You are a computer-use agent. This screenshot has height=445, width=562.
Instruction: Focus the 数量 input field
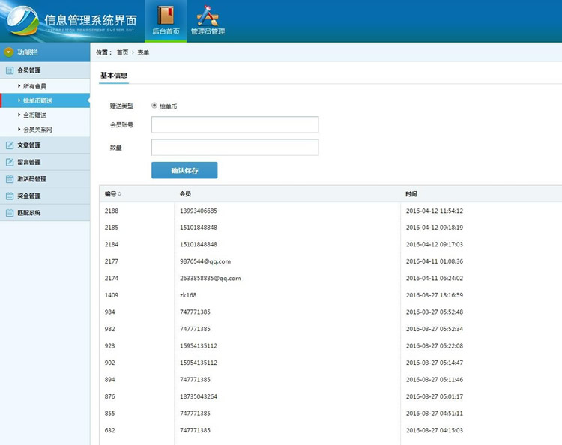pos(235,147)
